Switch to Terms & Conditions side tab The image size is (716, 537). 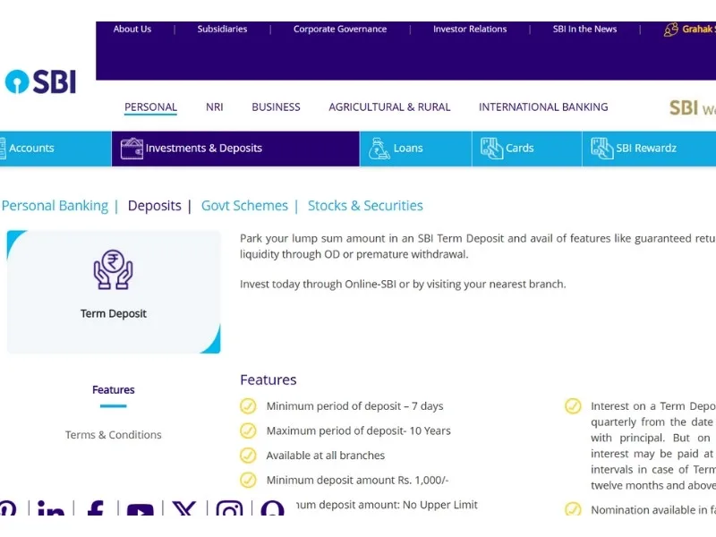pos(114,435)
